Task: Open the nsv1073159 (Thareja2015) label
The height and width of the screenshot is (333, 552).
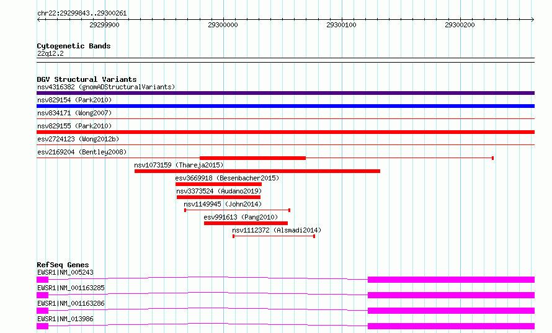Action: (179, 165)
